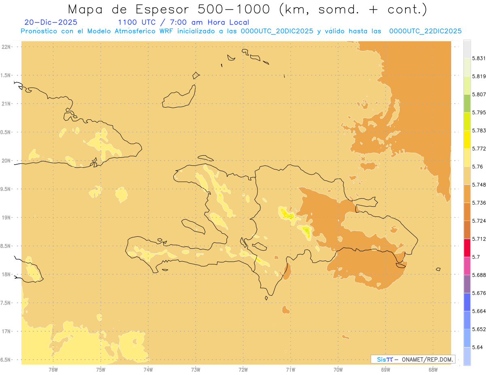Click the 'ONAMET/REP.DOM.' credit label
The width and height of the screenshot is (486, 375).
[427, 359]
